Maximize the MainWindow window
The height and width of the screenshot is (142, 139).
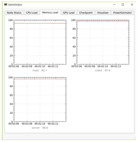(x=123, y=5)
